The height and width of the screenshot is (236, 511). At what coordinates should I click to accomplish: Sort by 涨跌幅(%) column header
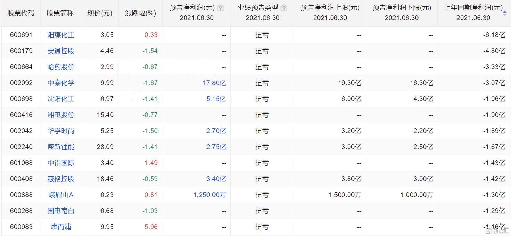click(140, 13)
